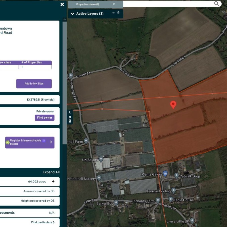
Task: Click the Kenmar Cooling map pin
Action: pyautogui.click(x=174, y=190)
